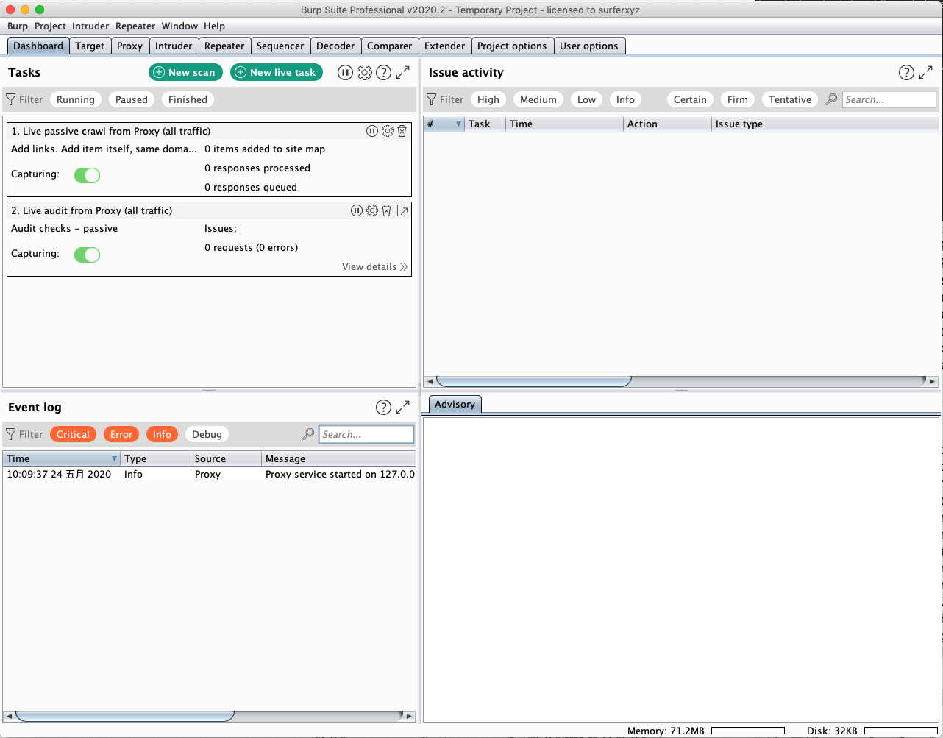
Task: Click the Issue activity search magnifier icon
Action: pyautogui.click(x=831, y=99)
